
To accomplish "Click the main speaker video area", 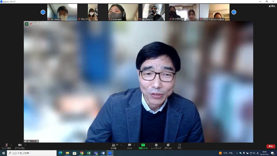I will click(x=139, y=82).
